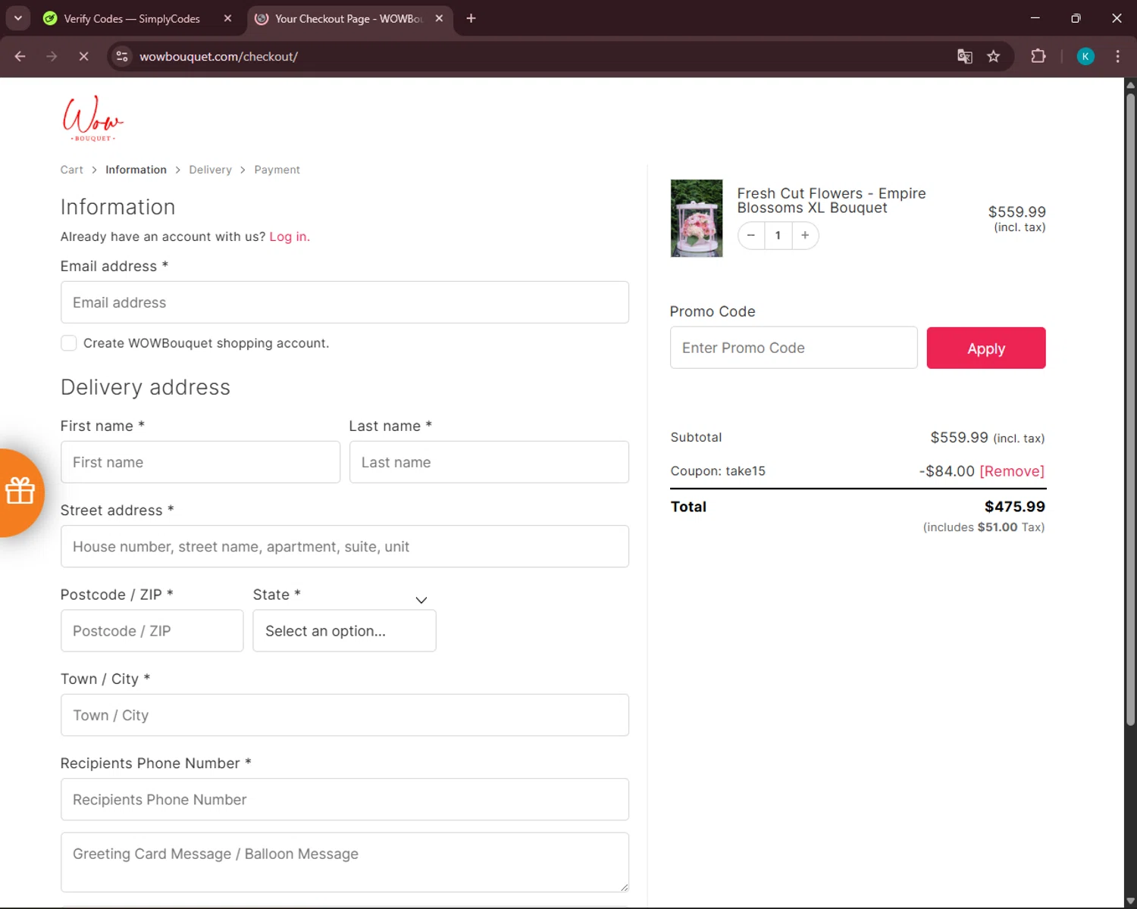View Empire Blossoms bouquet thumbnail
The image size is (1137, 909).
(x=697, y=218)
